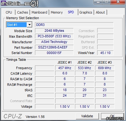Minimize the CPU-Z window
Viewport: 126px width, 121px height.
98,2
